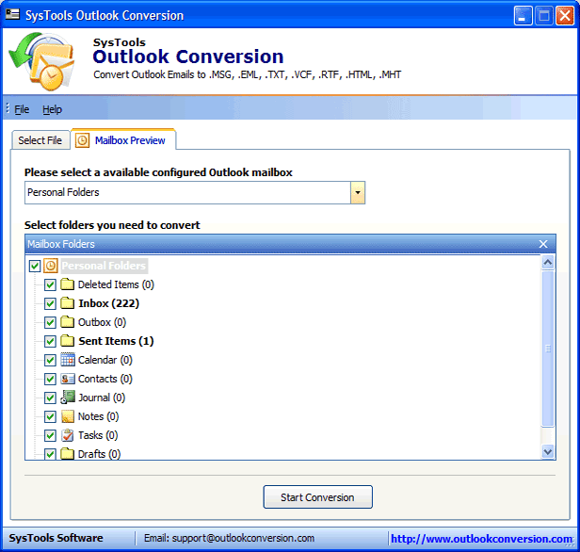Uncheck the Outbox checkbox
Viewport: 580px width, 552px height.
(50, 322)
